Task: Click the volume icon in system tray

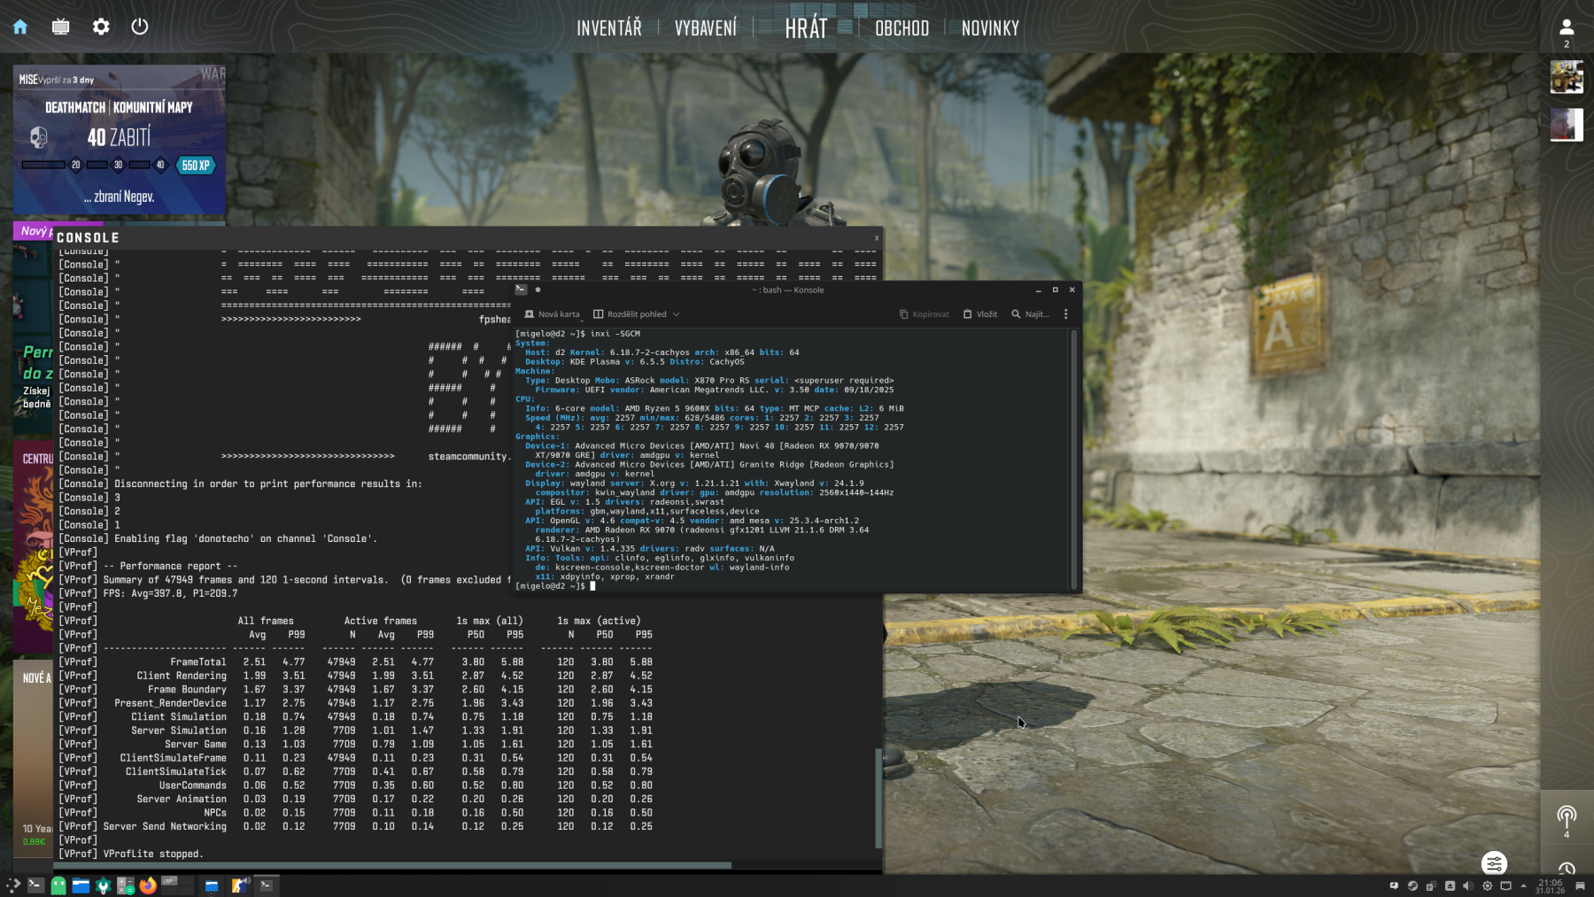Action: click(x=1468, y=885)
